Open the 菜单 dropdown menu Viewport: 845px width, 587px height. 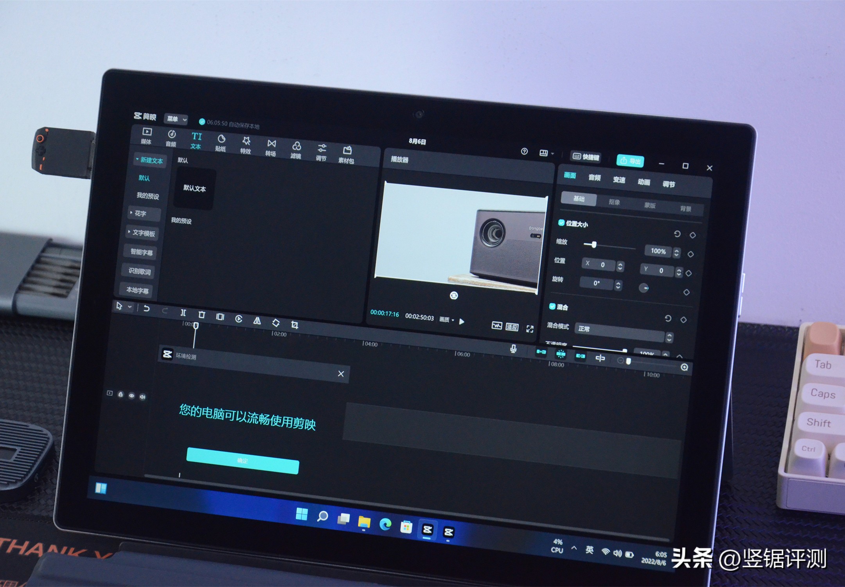pos(176,119)
